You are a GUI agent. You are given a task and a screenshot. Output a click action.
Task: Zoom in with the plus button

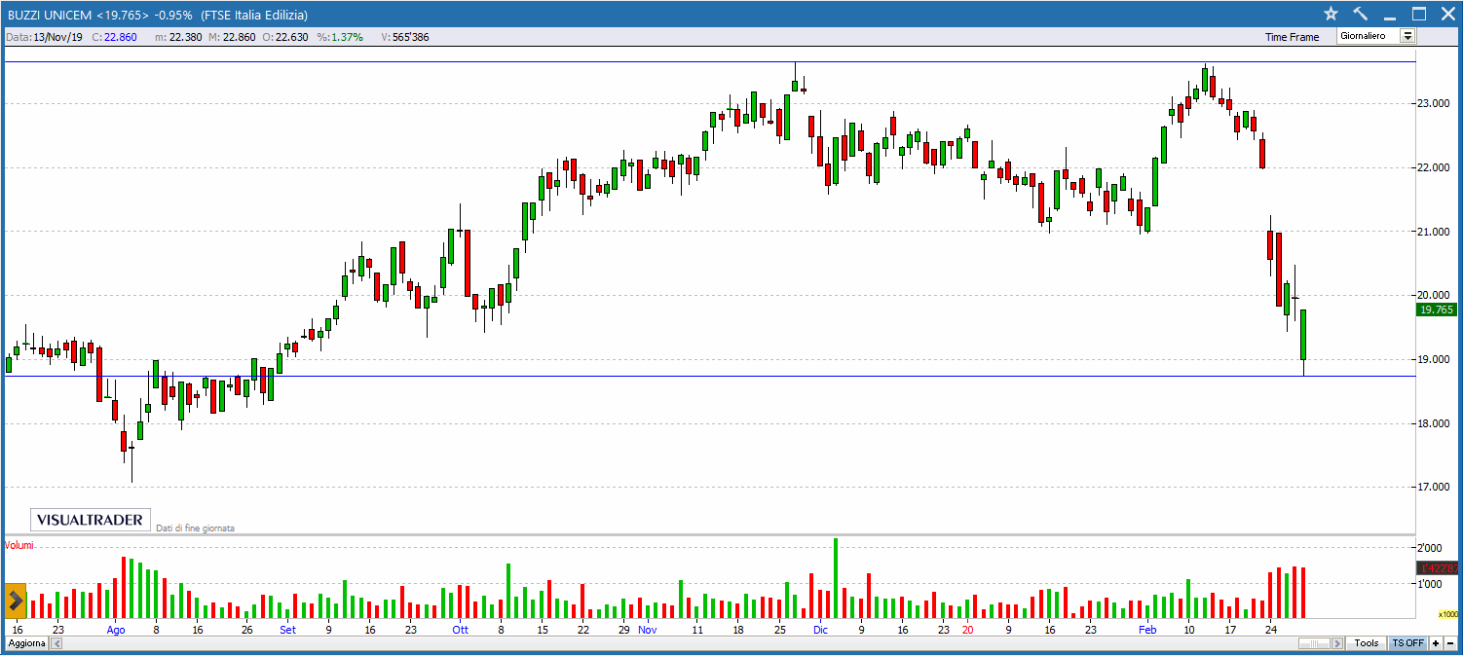coord(1436,643)
